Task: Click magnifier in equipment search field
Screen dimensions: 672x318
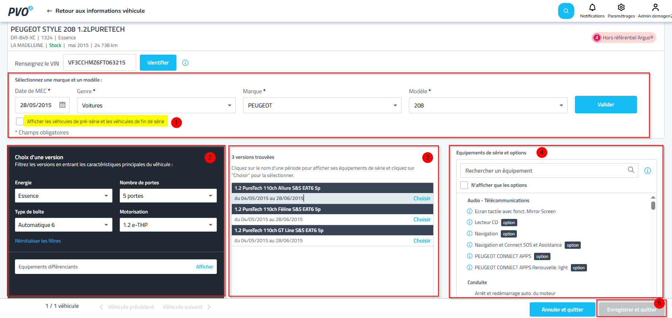Action: 631,170
